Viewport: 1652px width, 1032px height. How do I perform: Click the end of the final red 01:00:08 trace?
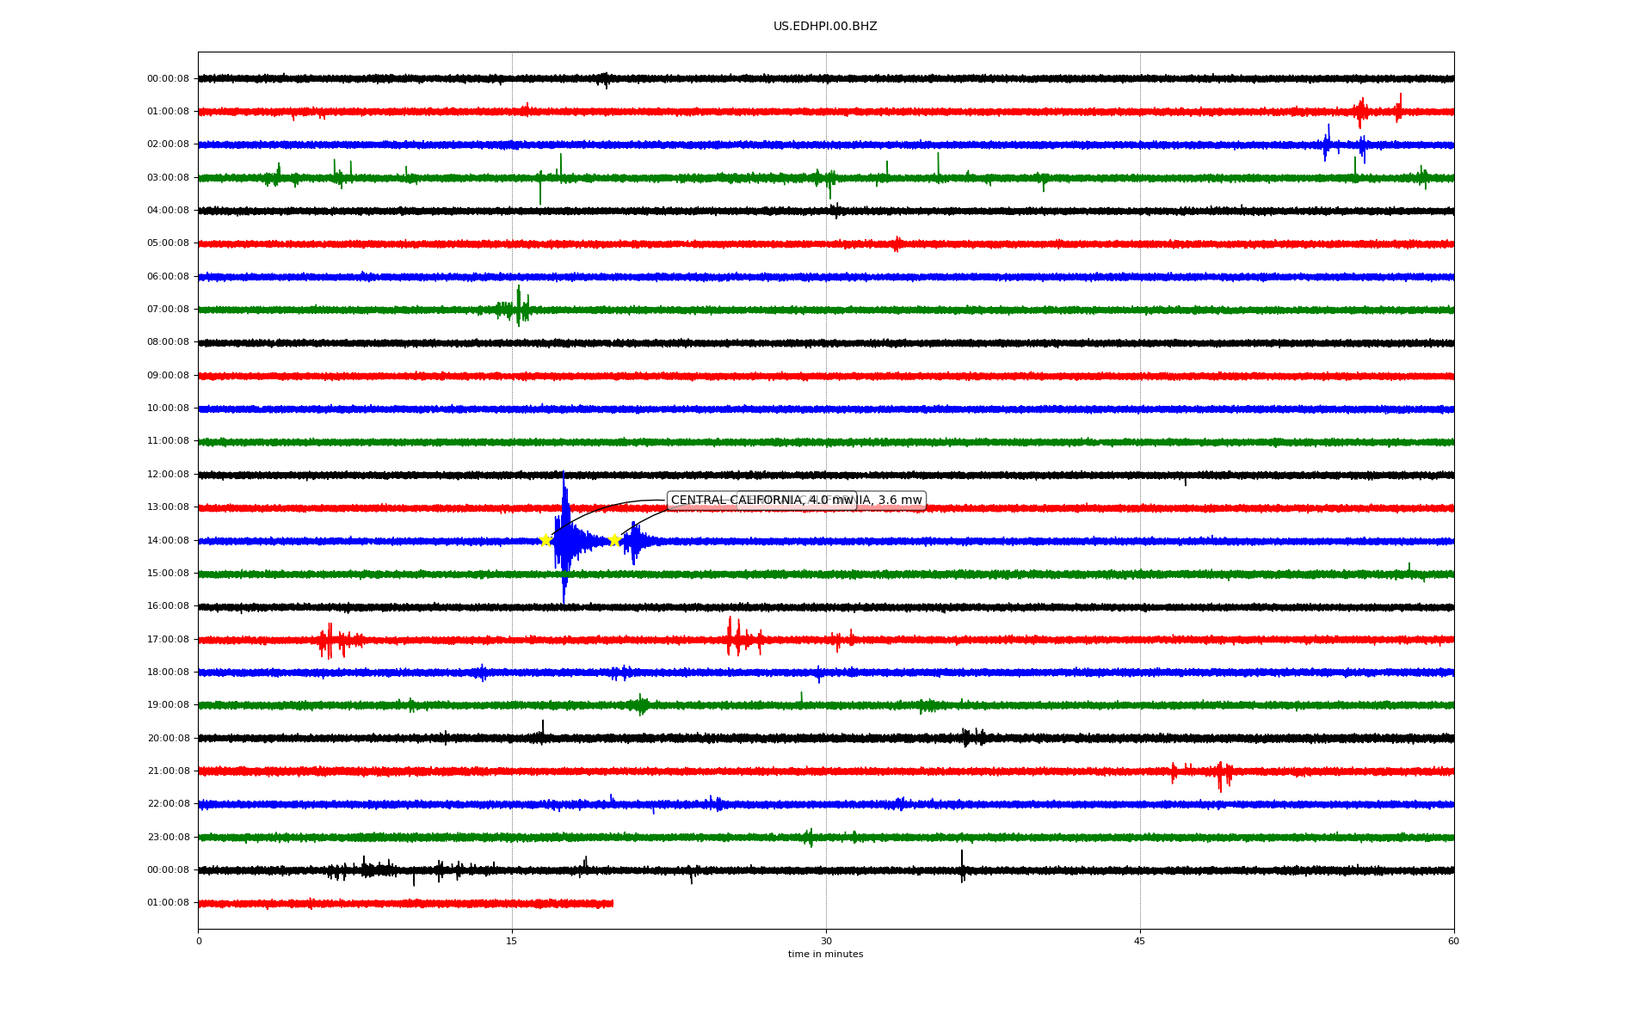click(612, 903)
